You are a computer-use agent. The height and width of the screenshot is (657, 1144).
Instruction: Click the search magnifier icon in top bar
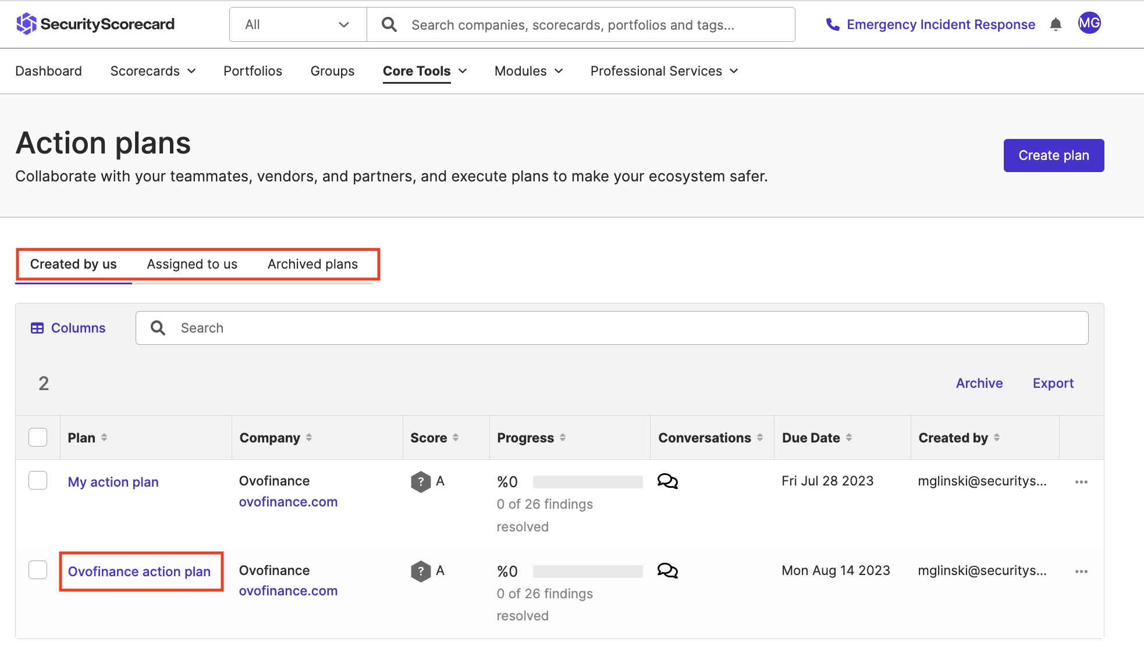pos(389,24)
